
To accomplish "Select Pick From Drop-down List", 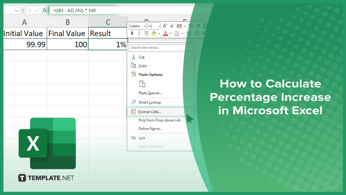I will tap(161, 120).
